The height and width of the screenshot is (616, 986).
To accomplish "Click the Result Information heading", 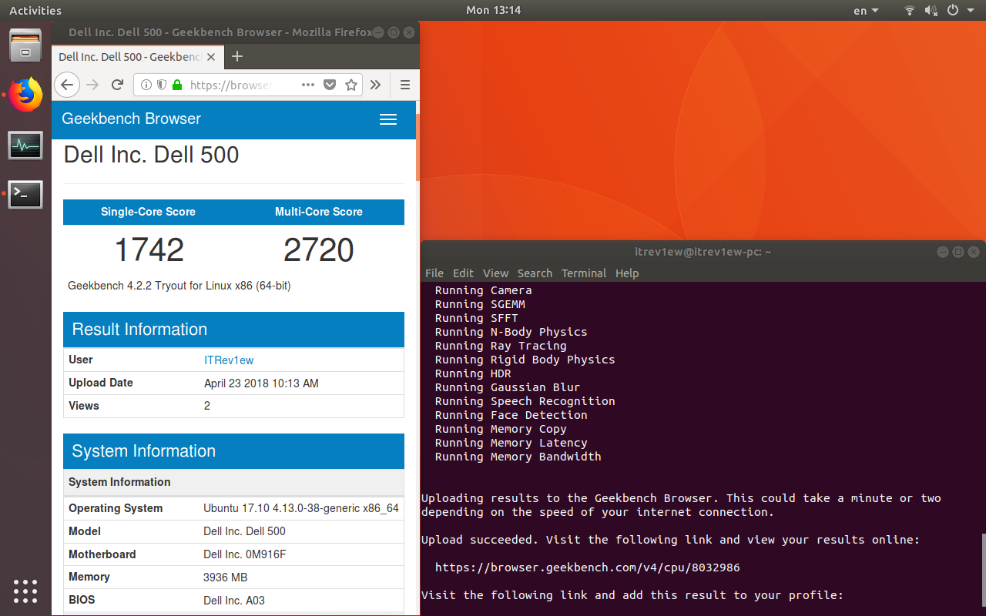I will point(139,330).
